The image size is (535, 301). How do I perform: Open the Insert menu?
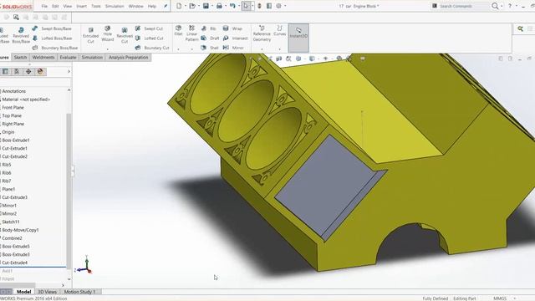click(x=81, y=6)
